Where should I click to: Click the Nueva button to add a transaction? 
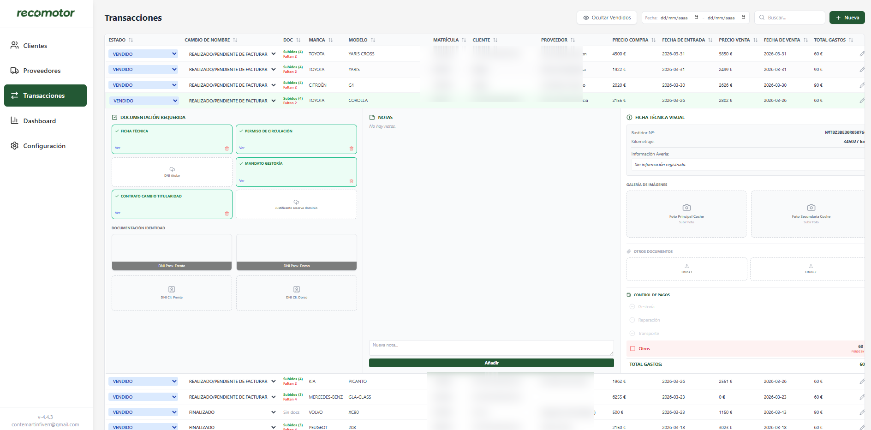(x=847, y=18)
